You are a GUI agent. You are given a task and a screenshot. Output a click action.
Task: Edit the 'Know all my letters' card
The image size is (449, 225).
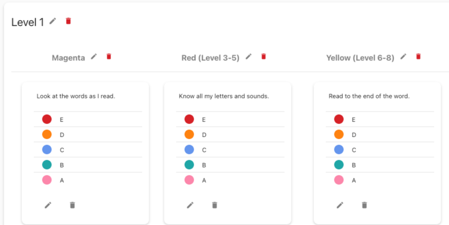190,205
